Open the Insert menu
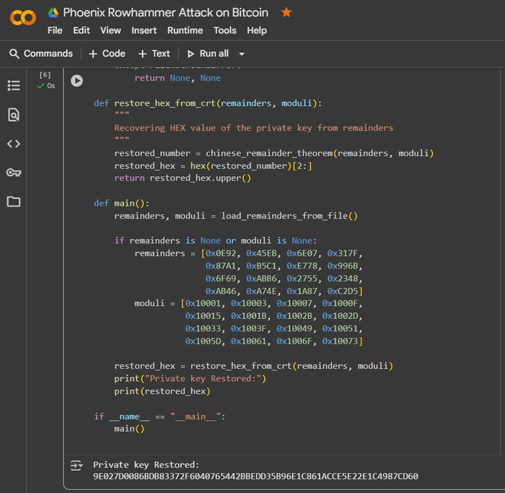The width and height of the screenshot is (505, 493). pos(144,30)
